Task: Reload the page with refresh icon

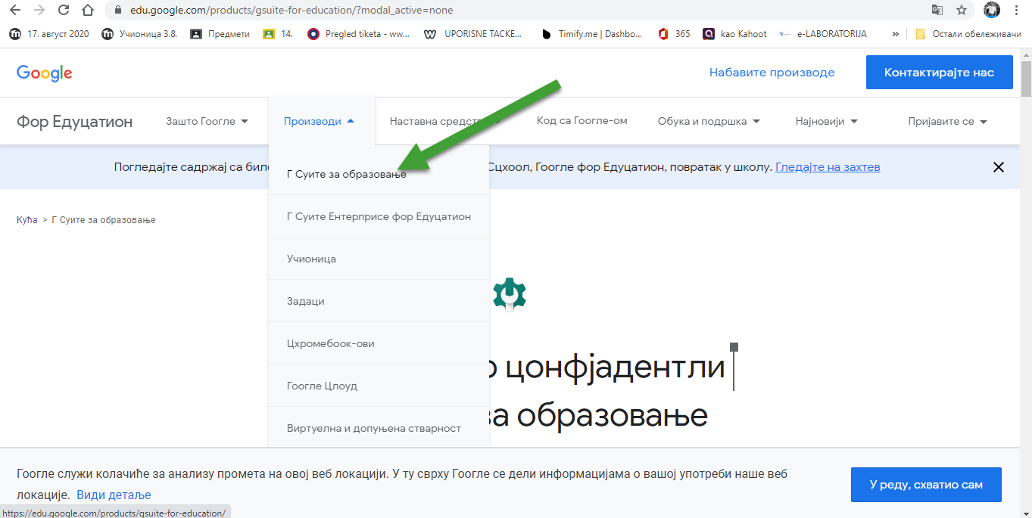Action: click(64, 11)
